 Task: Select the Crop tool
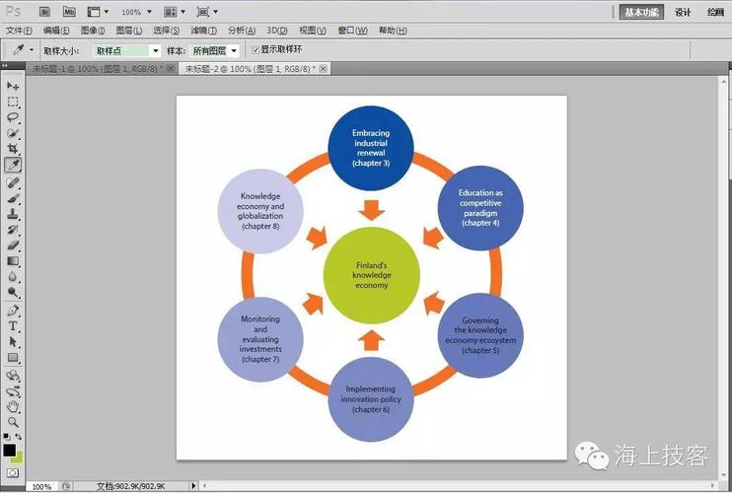pyautogui.click(x=13, y=149)
